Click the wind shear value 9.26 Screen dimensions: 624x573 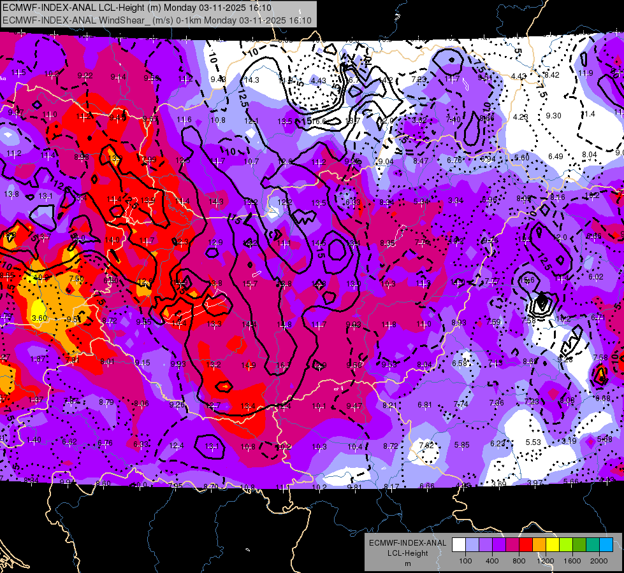pos(177,405)
